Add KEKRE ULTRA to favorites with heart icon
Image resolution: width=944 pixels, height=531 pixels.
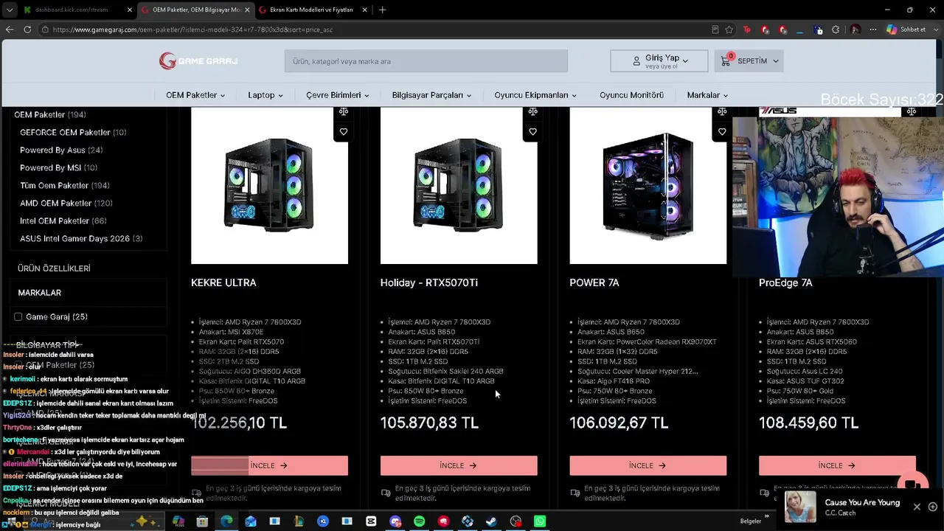pos(344,132)
